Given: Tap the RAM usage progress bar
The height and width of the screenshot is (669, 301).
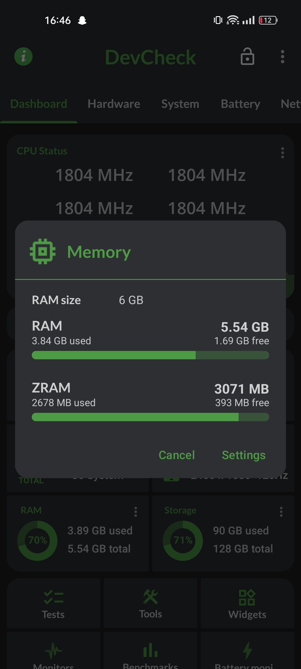Looking at the screenshot, I should (x=151, y=355).
